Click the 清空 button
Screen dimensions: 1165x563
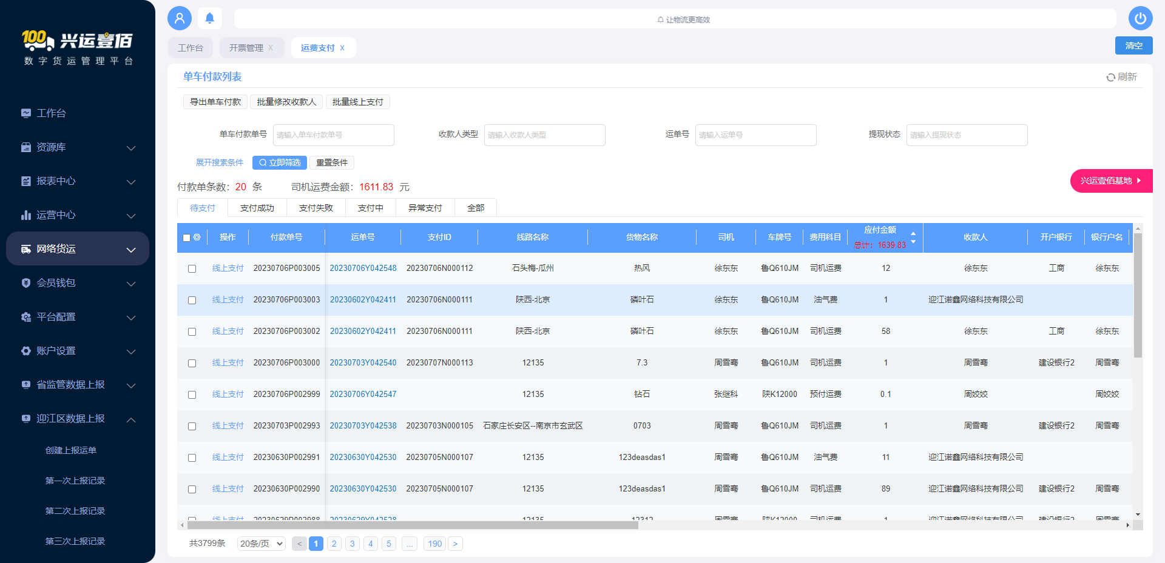click(1134, 45)
